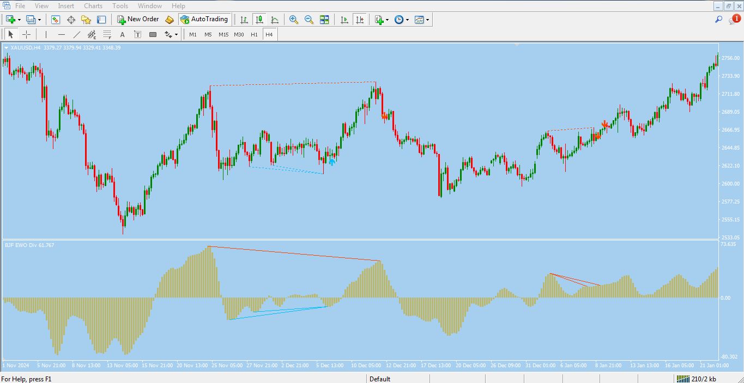Viewport: 744px width, 383px height.
Task: Zoom in on the chart
Action: tap(293, 20)
